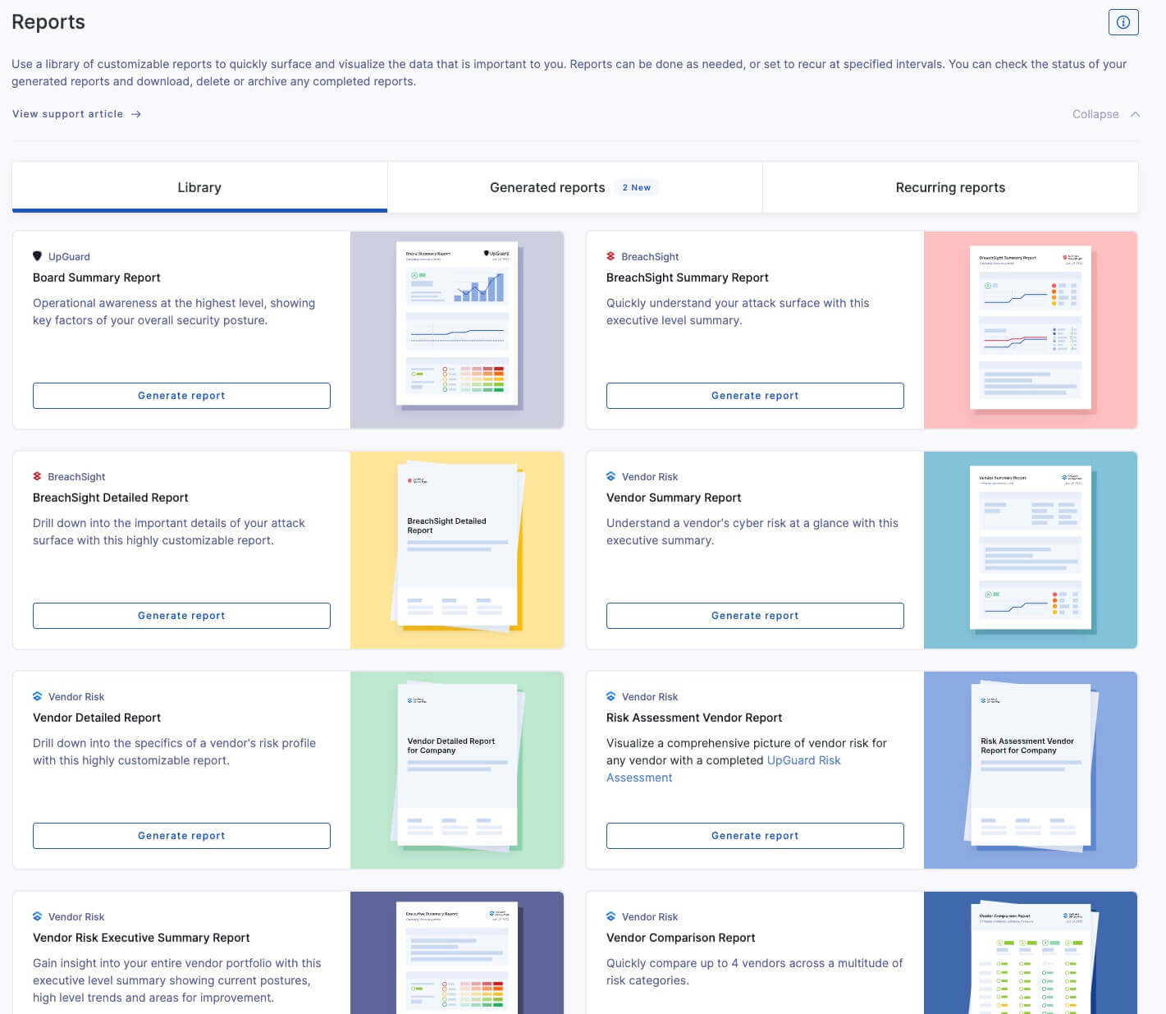This screenshot has height=1014, width=1166.
Task: Click BreachSight icon on BreachSight Summary Report card
Action: tap(610, 256)
